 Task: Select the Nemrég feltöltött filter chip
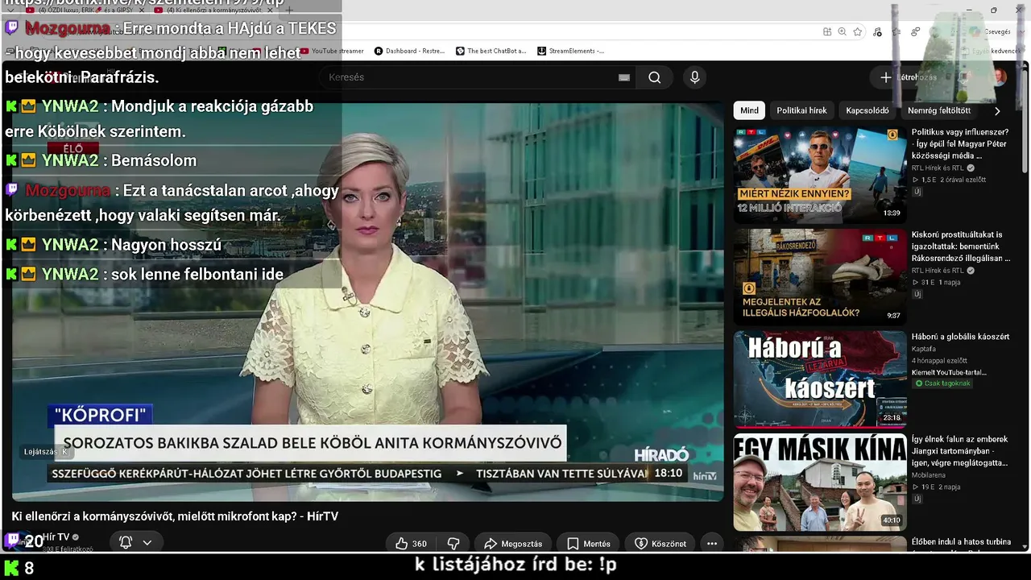tap(939, 110)
